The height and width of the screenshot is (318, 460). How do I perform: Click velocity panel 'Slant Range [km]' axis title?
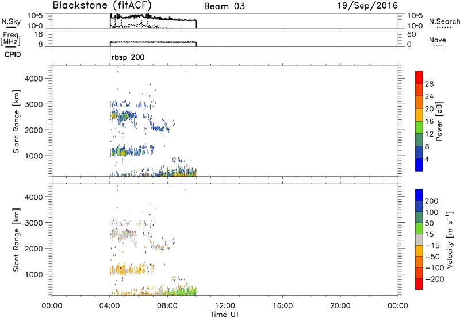[x=16, y=240]
